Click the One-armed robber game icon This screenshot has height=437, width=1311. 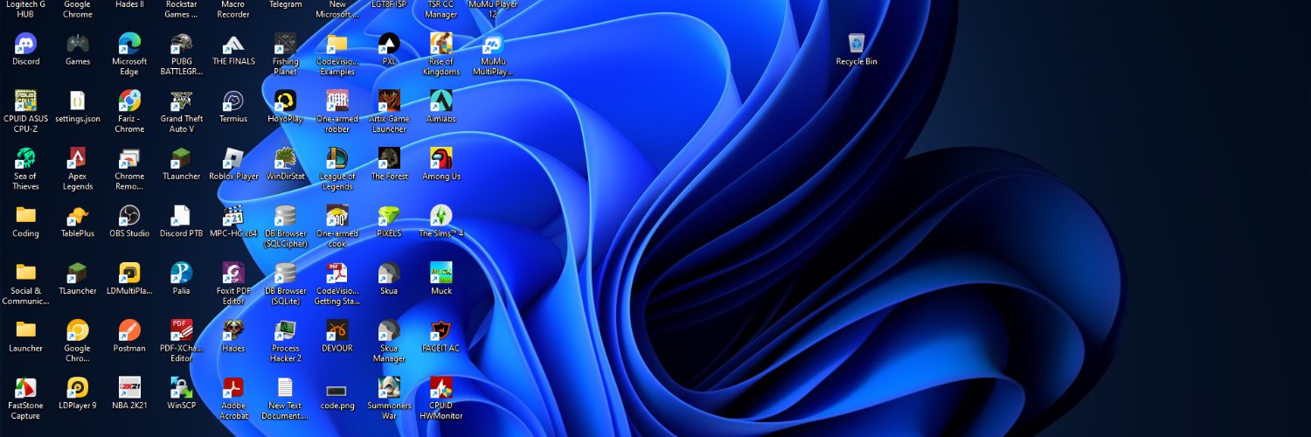[336, 101]
